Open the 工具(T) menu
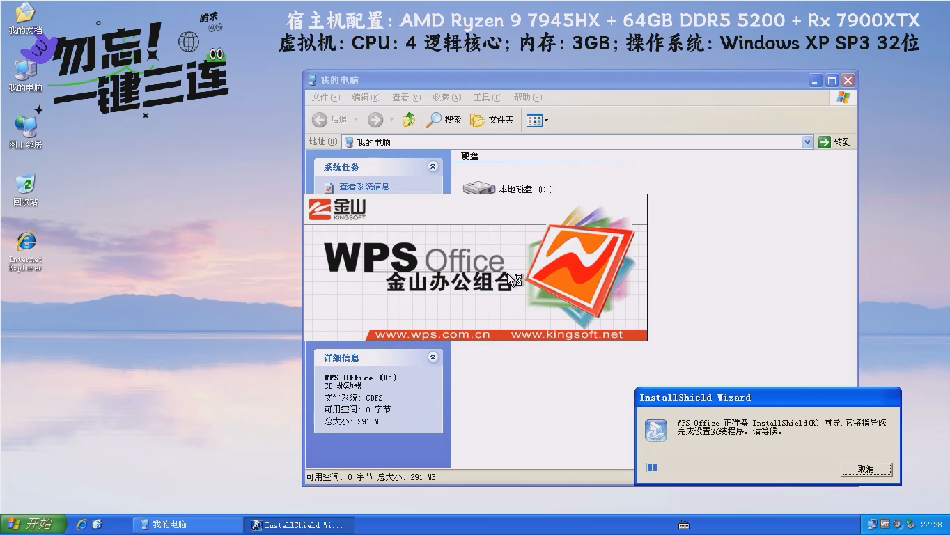 click(487, 98)
